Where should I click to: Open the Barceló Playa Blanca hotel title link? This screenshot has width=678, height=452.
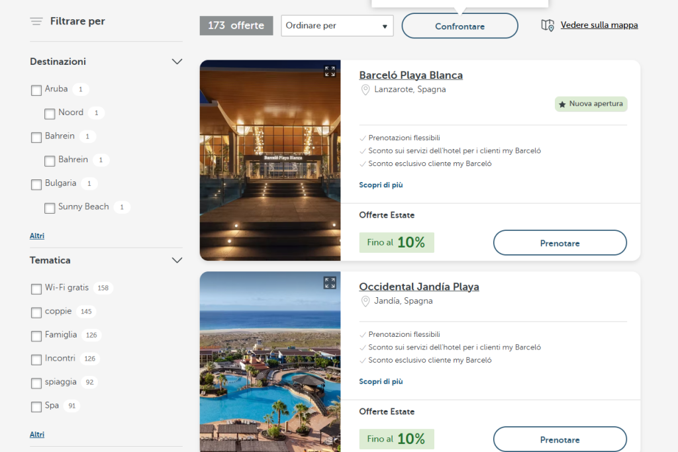pyautogui.click(x=411, y=75)
